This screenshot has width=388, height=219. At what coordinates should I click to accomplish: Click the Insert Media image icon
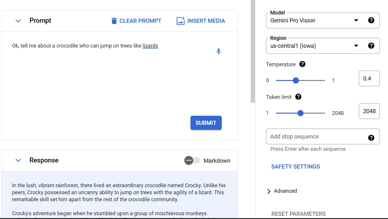point(181,21)
